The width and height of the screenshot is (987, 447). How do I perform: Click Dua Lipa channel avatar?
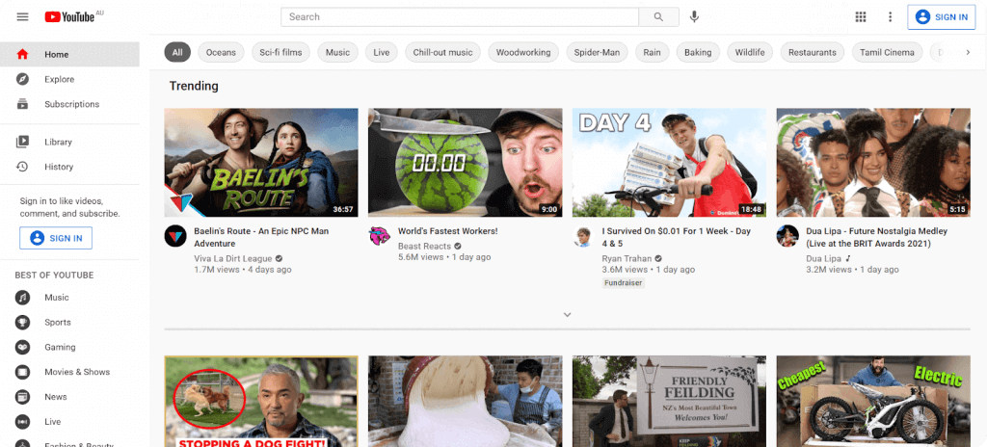pos(787,236)
